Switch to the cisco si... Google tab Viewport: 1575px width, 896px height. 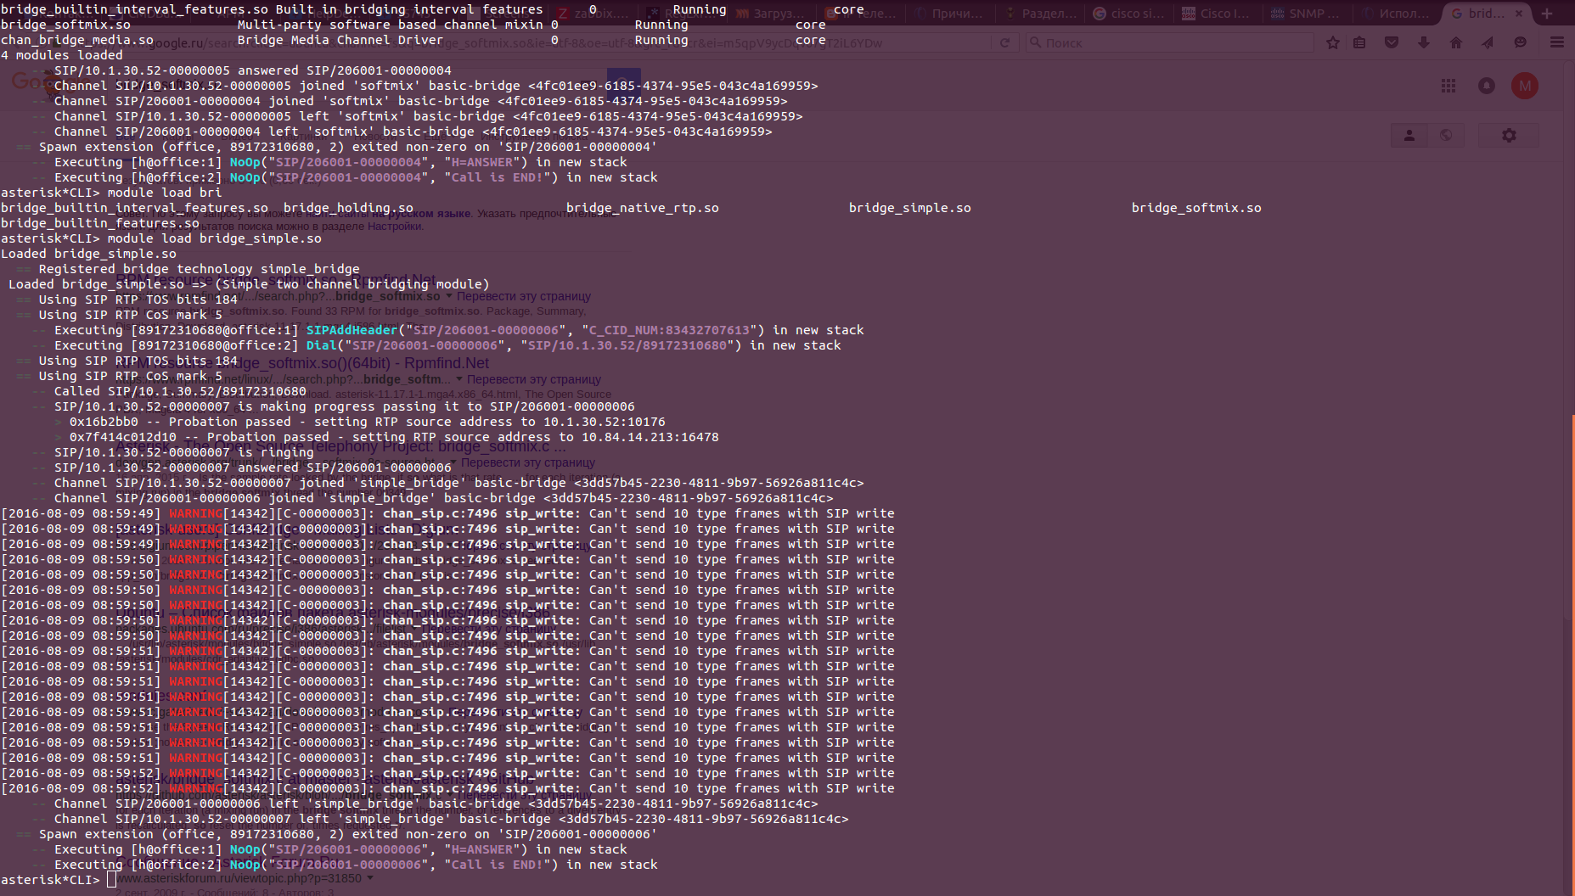pos(1128,14)
